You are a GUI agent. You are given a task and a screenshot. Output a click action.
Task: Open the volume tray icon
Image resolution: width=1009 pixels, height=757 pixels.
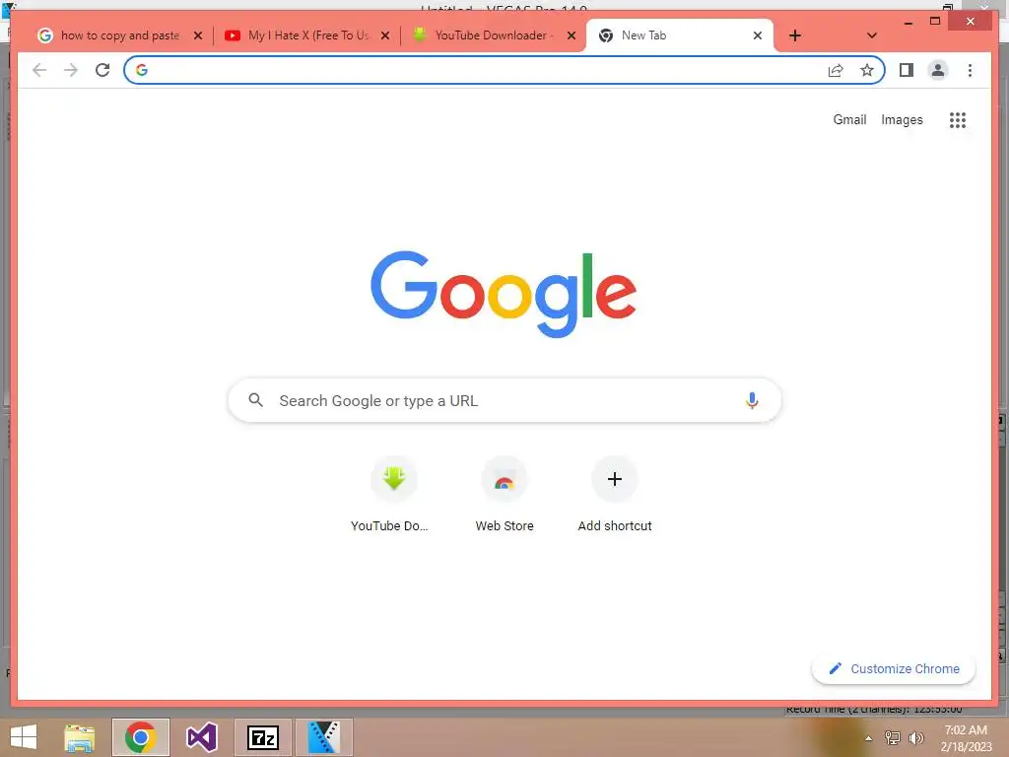[915, 737]
